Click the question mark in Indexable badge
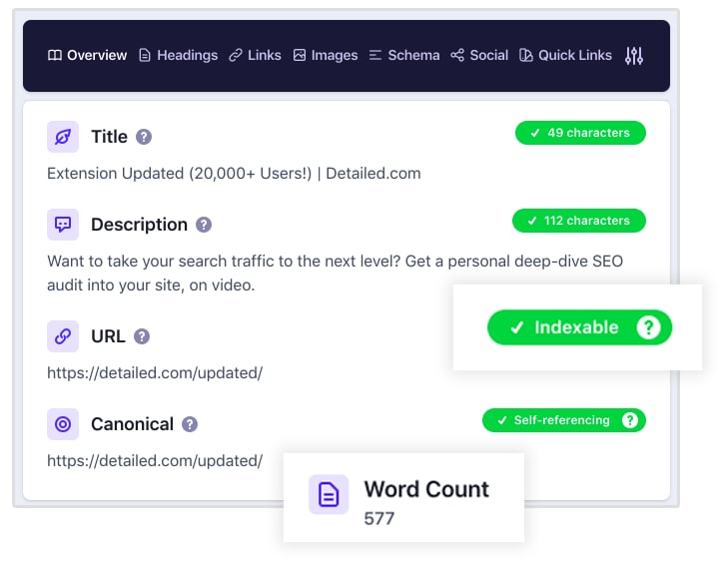The height and width of the screenshot is (567, 721). pyautogui.click(x=648, y=327)
